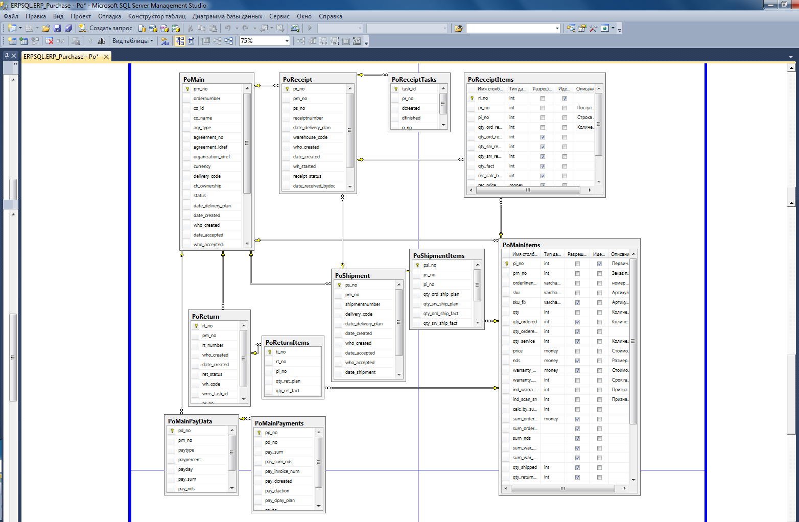
Task: Open the Правка menu
Action: (x=36, y=16)
